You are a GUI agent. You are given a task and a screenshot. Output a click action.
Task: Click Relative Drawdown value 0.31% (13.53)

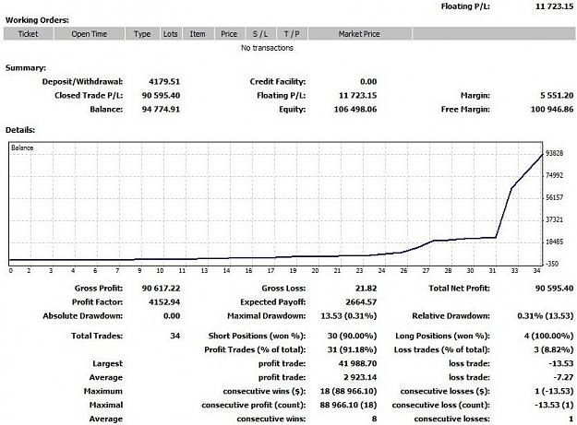click(x=546, y=316)
